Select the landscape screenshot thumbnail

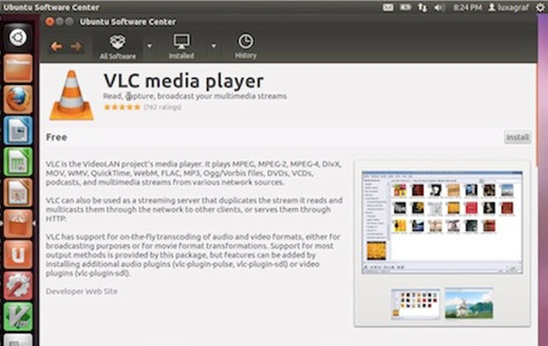(x=469, y=303)
